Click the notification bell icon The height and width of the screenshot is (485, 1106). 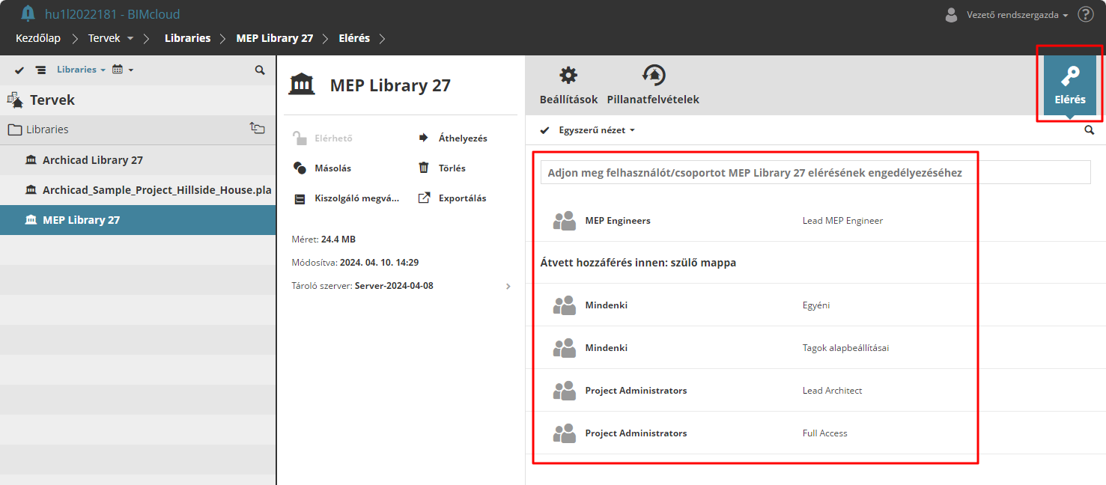(28, 13)
